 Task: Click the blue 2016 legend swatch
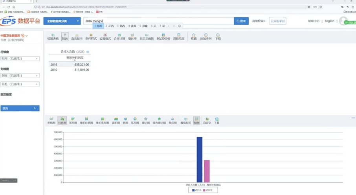(193, 190)
